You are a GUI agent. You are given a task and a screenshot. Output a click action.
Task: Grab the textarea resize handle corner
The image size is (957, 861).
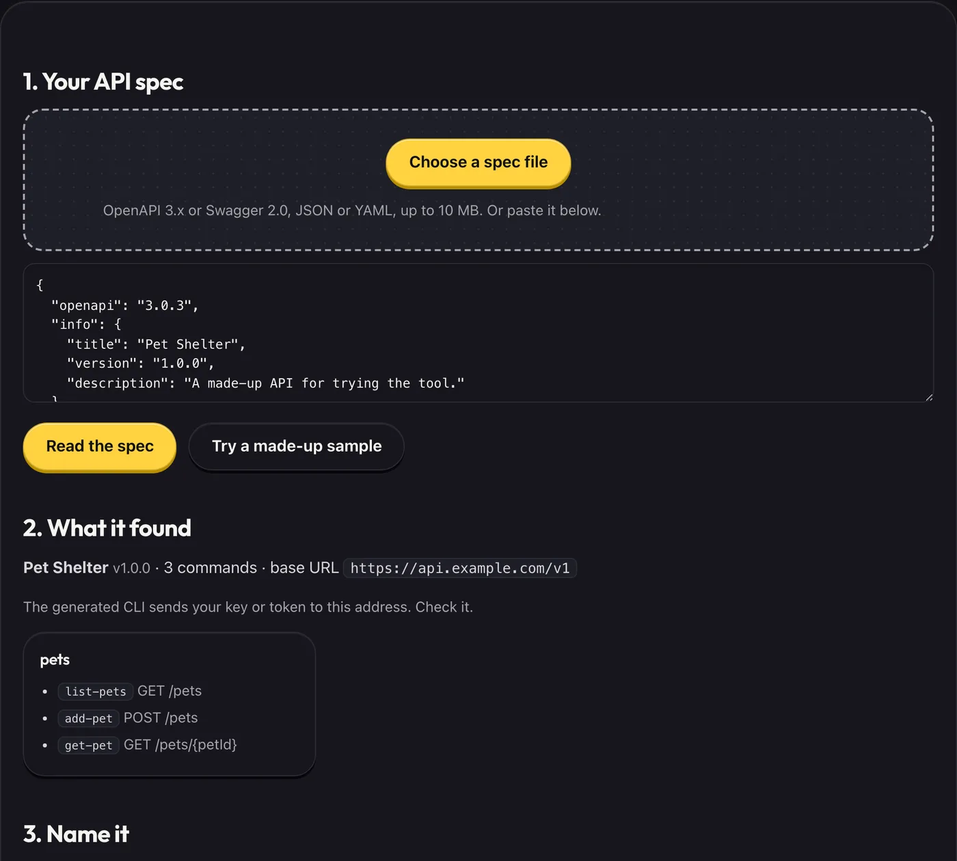tap(928, 397)
